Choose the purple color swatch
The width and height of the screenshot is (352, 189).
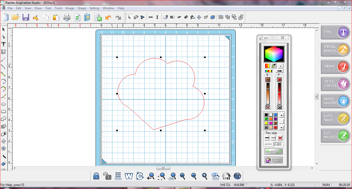(275, 119)
